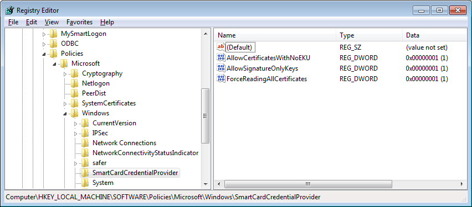Viewport: 472px width, 207px height.
Task: Click the Netlogon folder icon
Action: [x=74, y=83]
